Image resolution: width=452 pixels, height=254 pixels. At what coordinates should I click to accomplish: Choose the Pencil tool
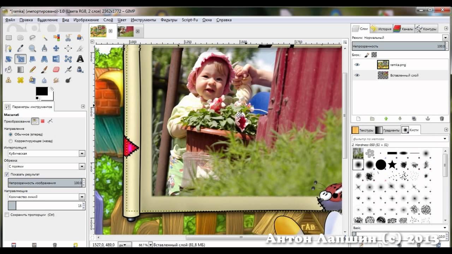32,69
